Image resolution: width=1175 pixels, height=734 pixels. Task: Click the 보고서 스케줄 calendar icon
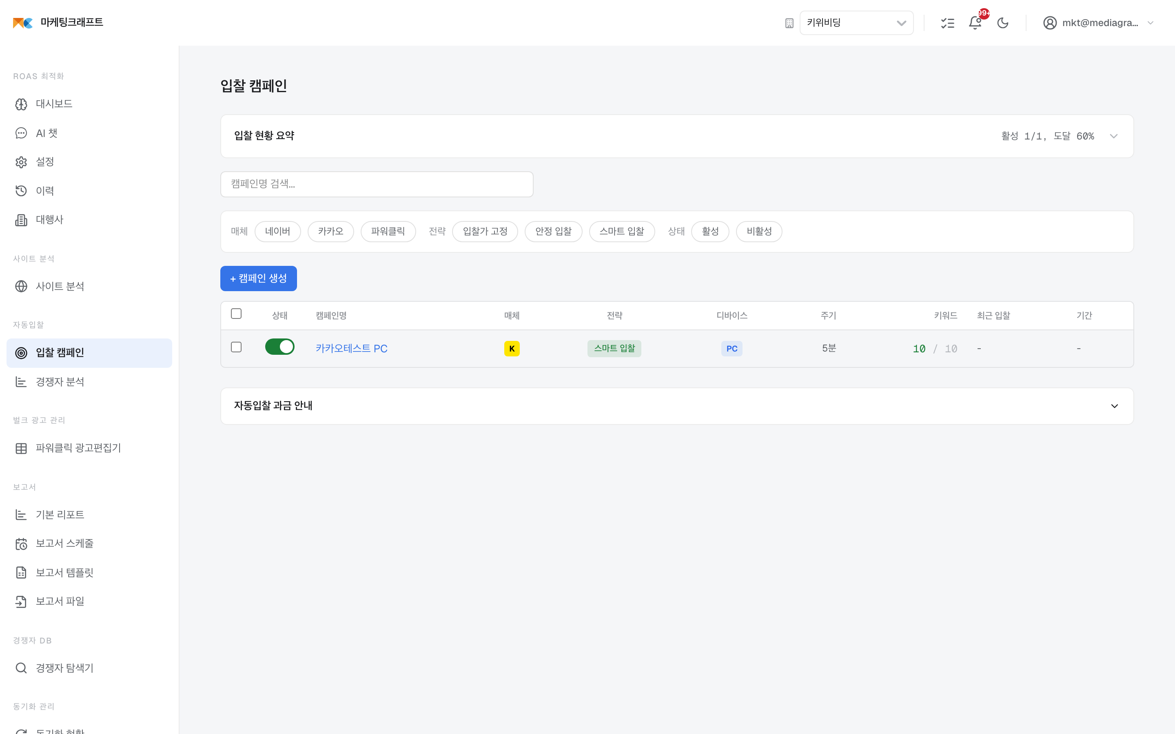21,544
